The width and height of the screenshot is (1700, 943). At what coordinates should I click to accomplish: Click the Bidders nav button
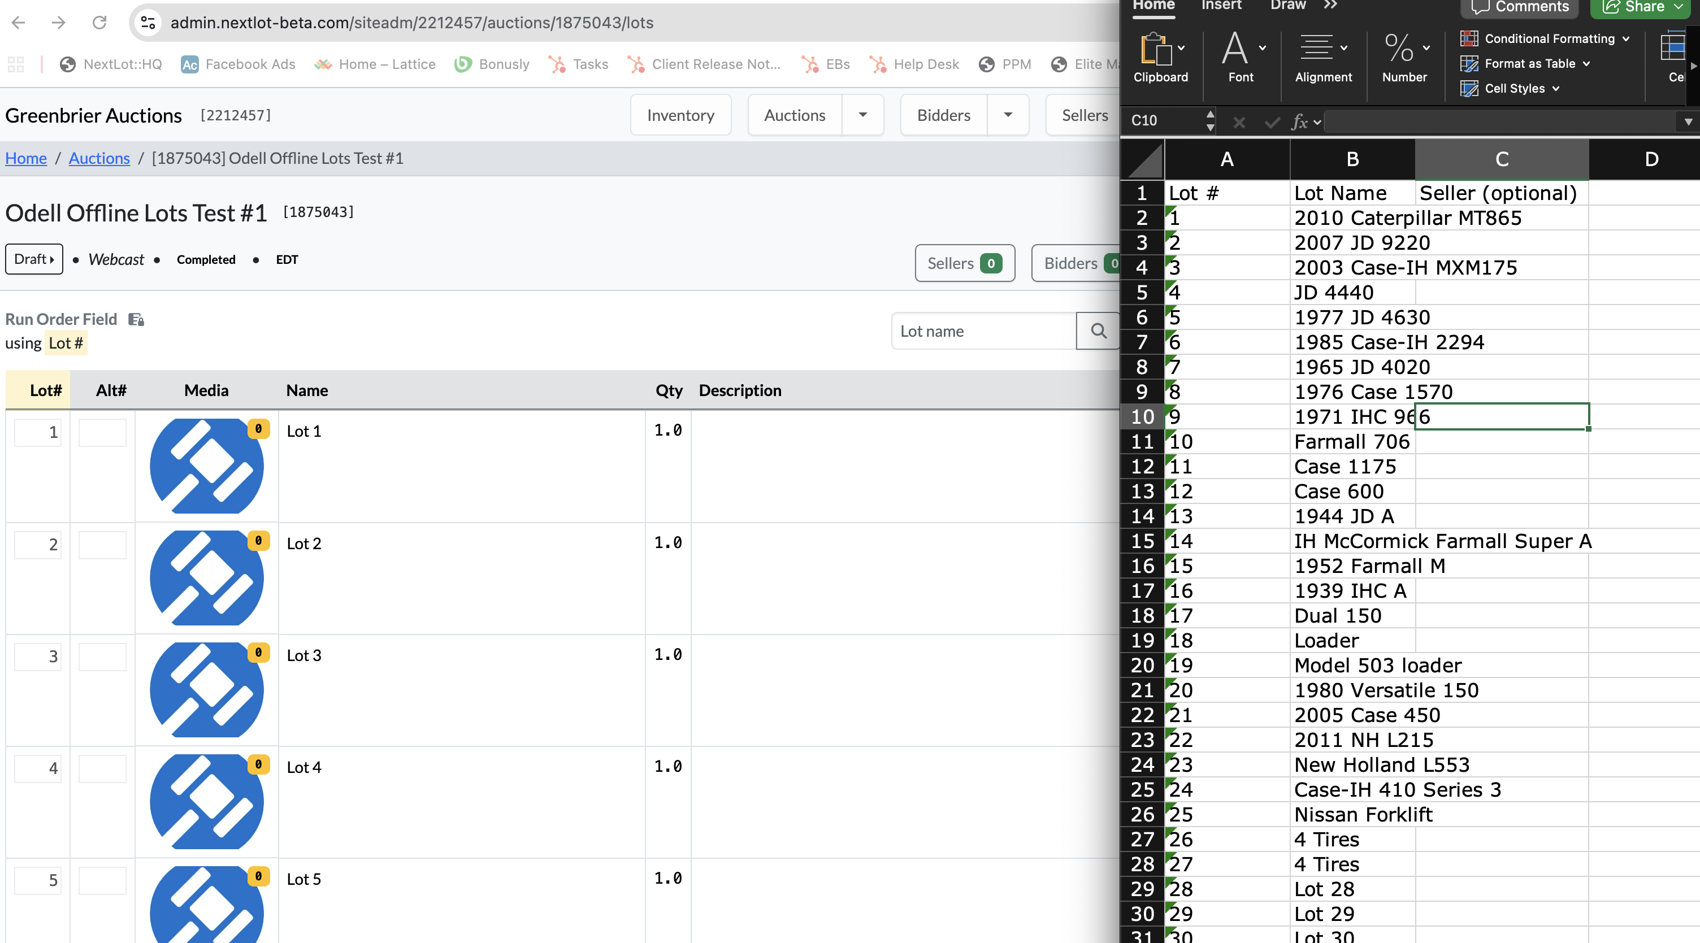click(x=944, y=115)
